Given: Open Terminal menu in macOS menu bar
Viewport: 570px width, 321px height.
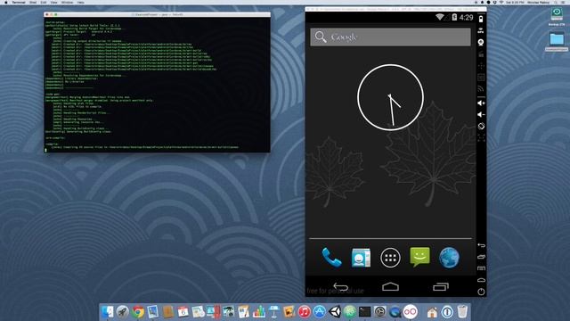Looking at the screenshot, I should coord(19,2).
